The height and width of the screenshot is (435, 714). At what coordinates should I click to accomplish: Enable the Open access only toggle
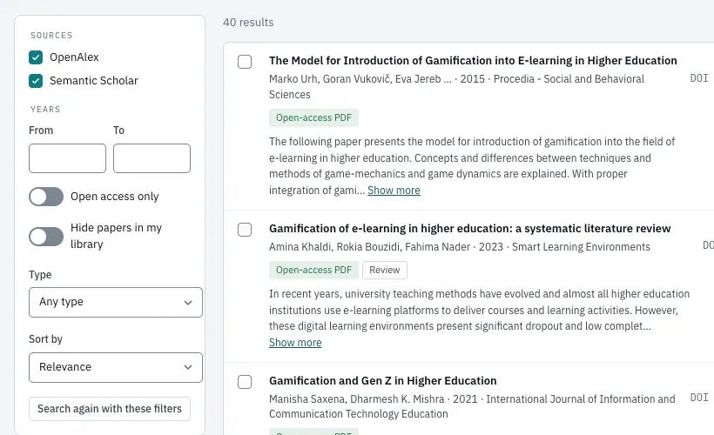(46, 197)
